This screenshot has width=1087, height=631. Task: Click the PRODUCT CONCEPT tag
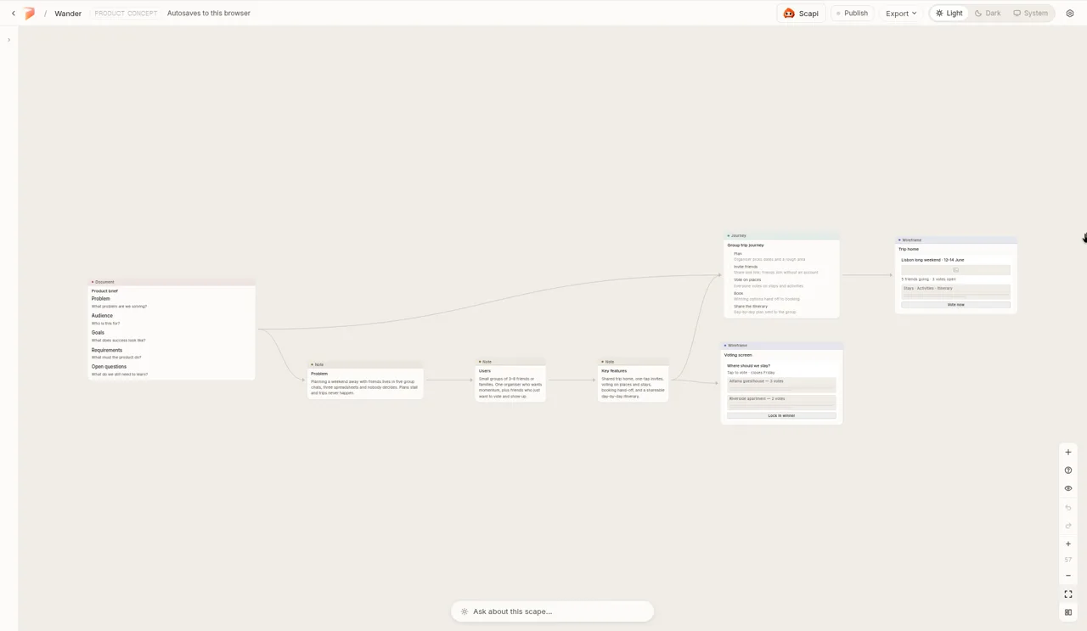(126, 14)
